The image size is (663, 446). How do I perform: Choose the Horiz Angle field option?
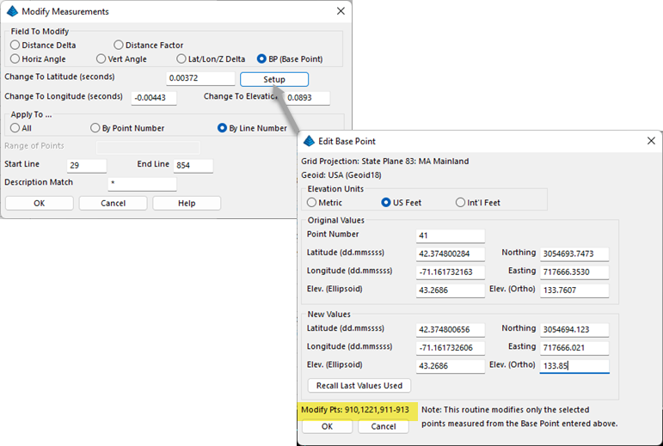tap(15, 59)
